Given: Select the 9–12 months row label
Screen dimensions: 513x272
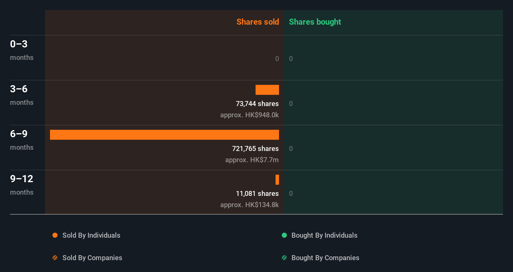Looking at the screenshot, I should pyautogui.click(x=22, y=185).
